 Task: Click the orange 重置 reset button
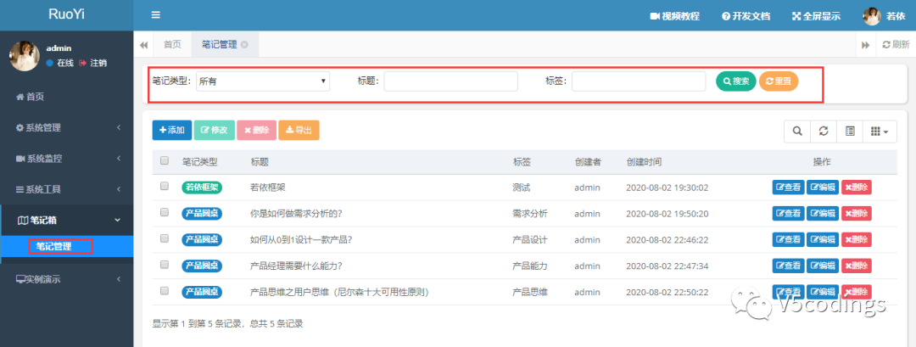pos(779,81)
